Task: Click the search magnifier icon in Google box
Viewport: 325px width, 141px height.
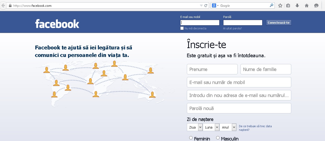Action: coord(272,5)
